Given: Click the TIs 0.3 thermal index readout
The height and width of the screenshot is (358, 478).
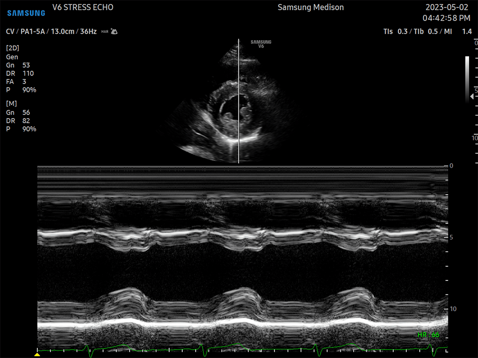Looking at the screenshot, I should pyautogui.click(x=395, y=31).
